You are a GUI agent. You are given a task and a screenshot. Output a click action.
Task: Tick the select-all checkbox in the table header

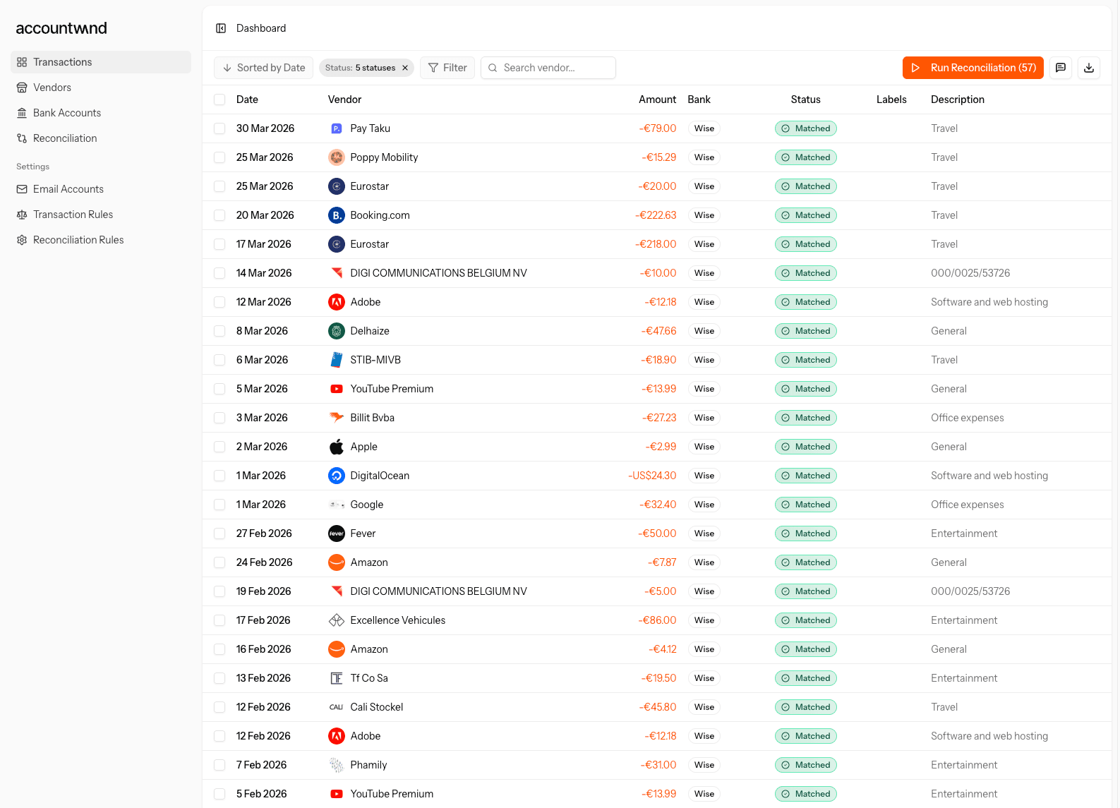(x=219, y=100)
